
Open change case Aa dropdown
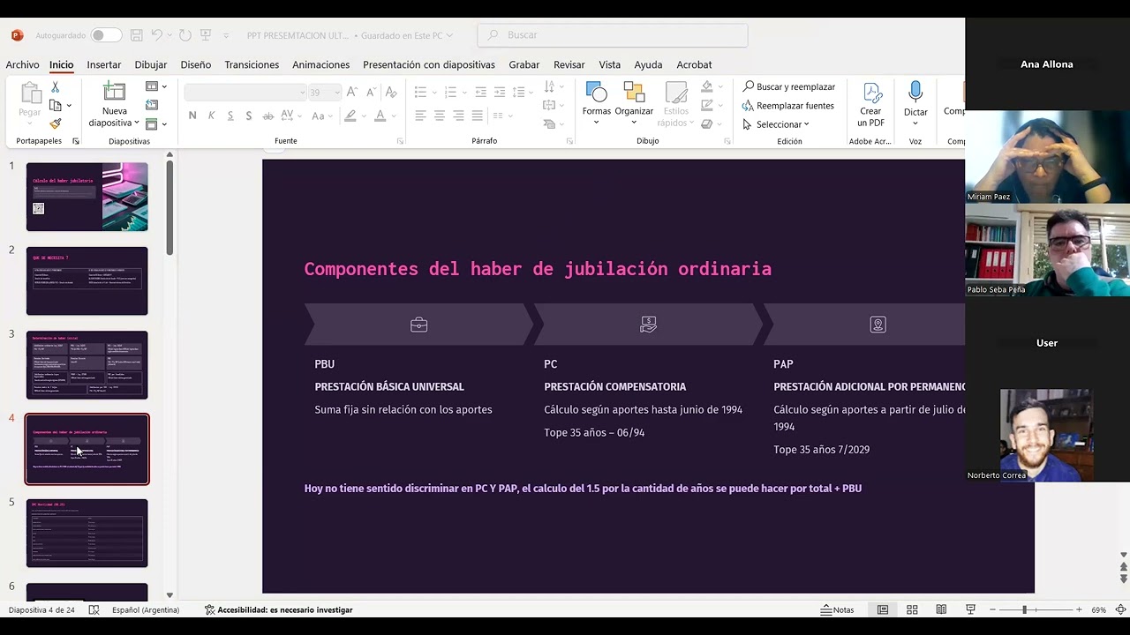pos(321,116)
